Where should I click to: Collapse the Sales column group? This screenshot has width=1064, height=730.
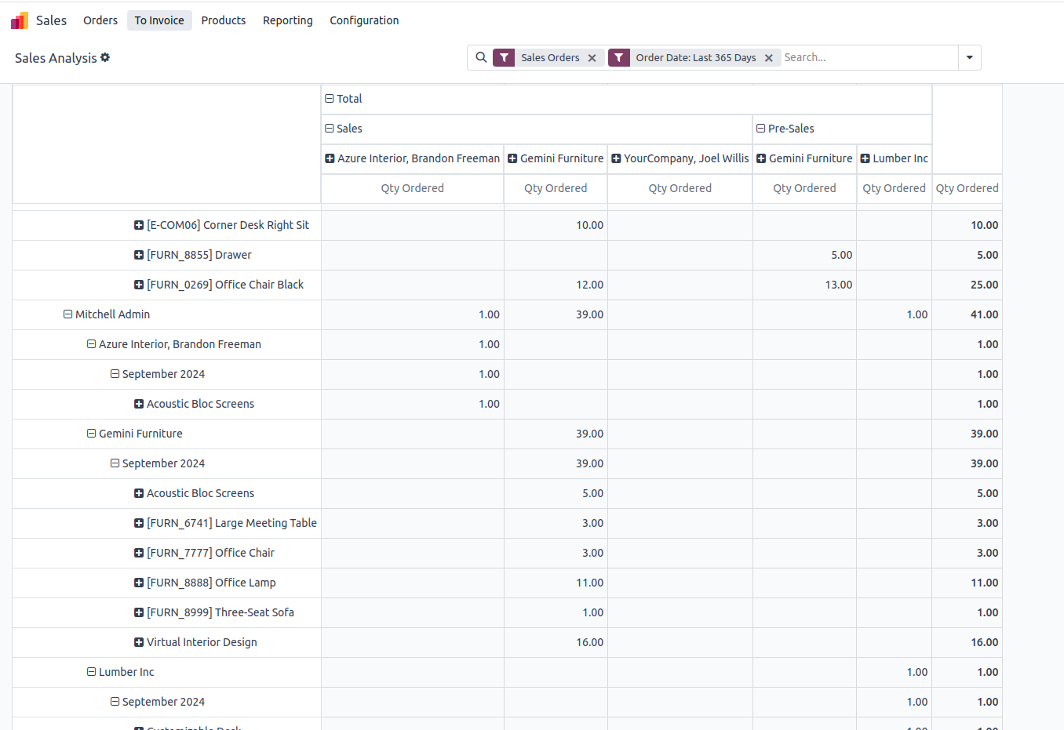point(344,129)
